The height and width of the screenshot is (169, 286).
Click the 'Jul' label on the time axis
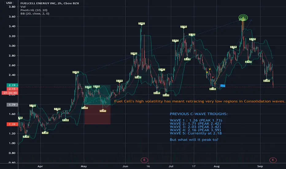[x=171, y=166]
